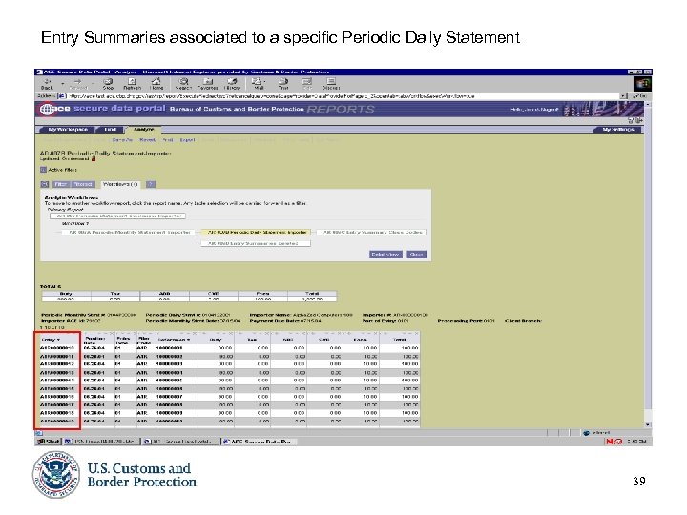Open History in the browser toolbar
Image resolution: width=687 pixels, height=515 pixels.
(232, 84)
